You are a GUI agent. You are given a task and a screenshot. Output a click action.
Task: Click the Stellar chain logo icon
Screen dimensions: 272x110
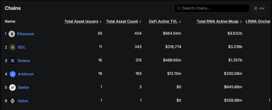(12, 87)
